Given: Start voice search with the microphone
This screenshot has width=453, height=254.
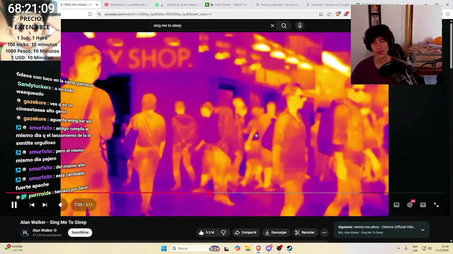Looking at the screenshot, I should [300, 25].
